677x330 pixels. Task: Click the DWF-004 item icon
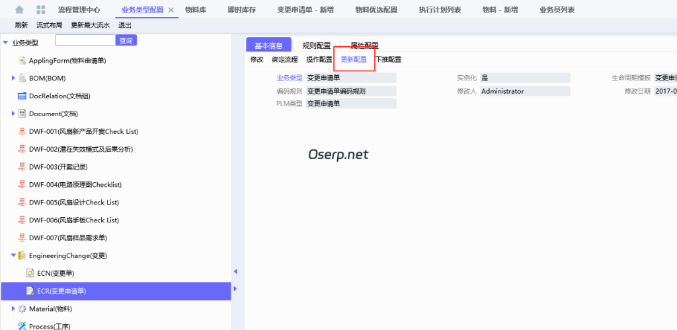pyautogui.click(x=22, y=184)
